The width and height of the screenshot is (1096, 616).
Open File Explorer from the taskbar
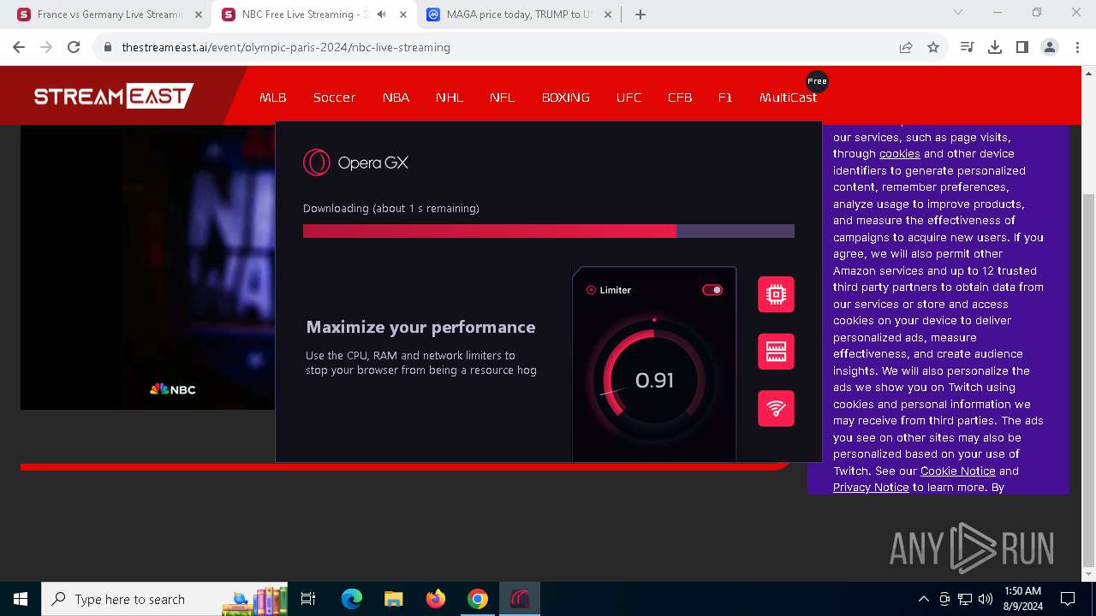393,599
